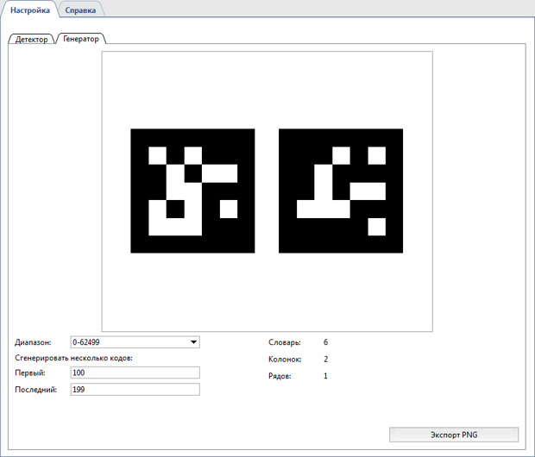Click the Первый input field containing 100
Image resolution: width=535 pixels, height=457 pixels.
click(135, 372)
